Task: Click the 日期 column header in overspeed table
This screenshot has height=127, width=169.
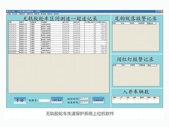Action: click(x=14, y=22)
